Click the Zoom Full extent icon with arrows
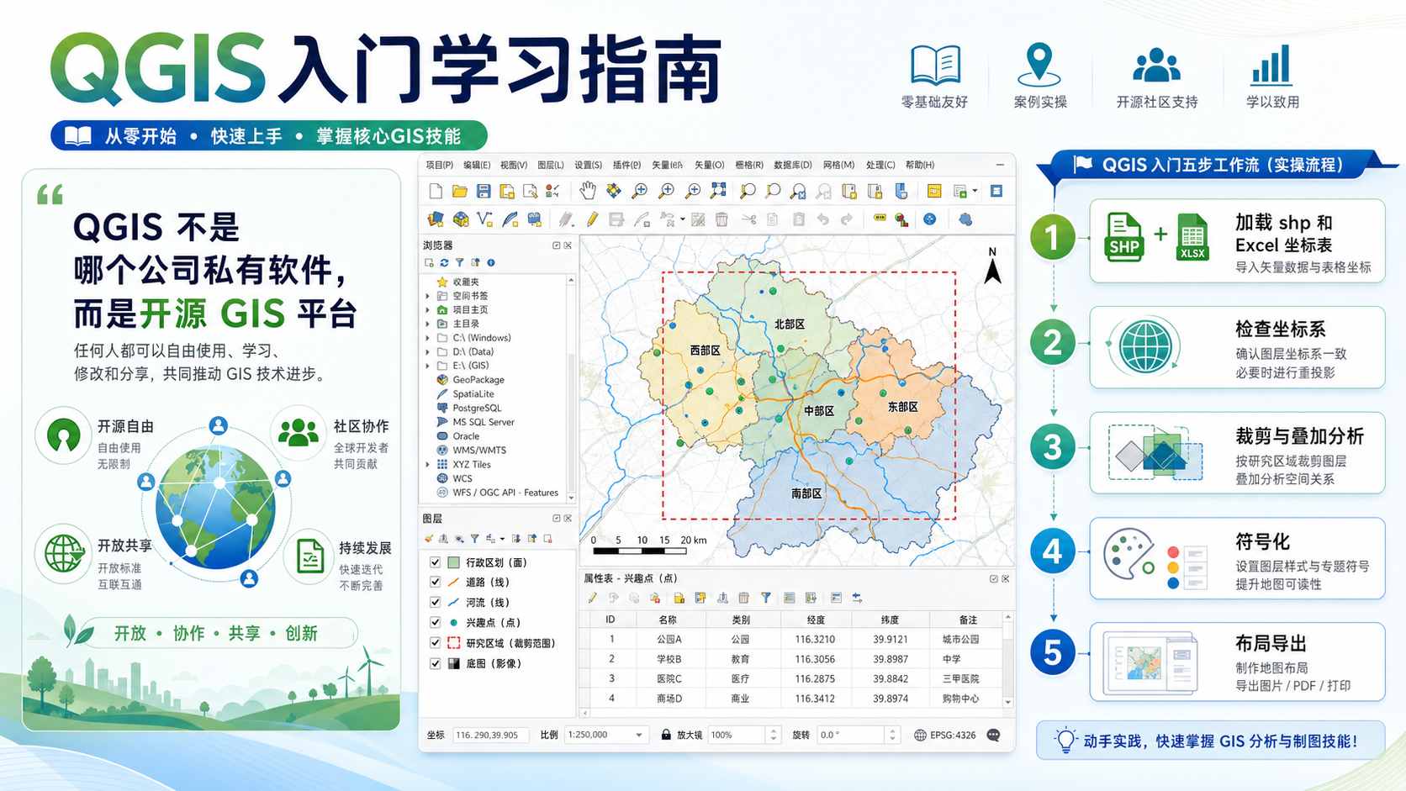 718,191
